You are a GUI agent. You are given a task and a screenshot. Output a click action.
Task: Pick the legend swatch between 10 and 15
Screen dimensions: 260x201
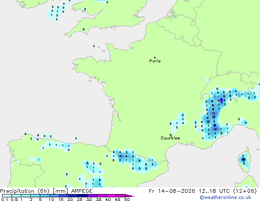click(54, 196)
